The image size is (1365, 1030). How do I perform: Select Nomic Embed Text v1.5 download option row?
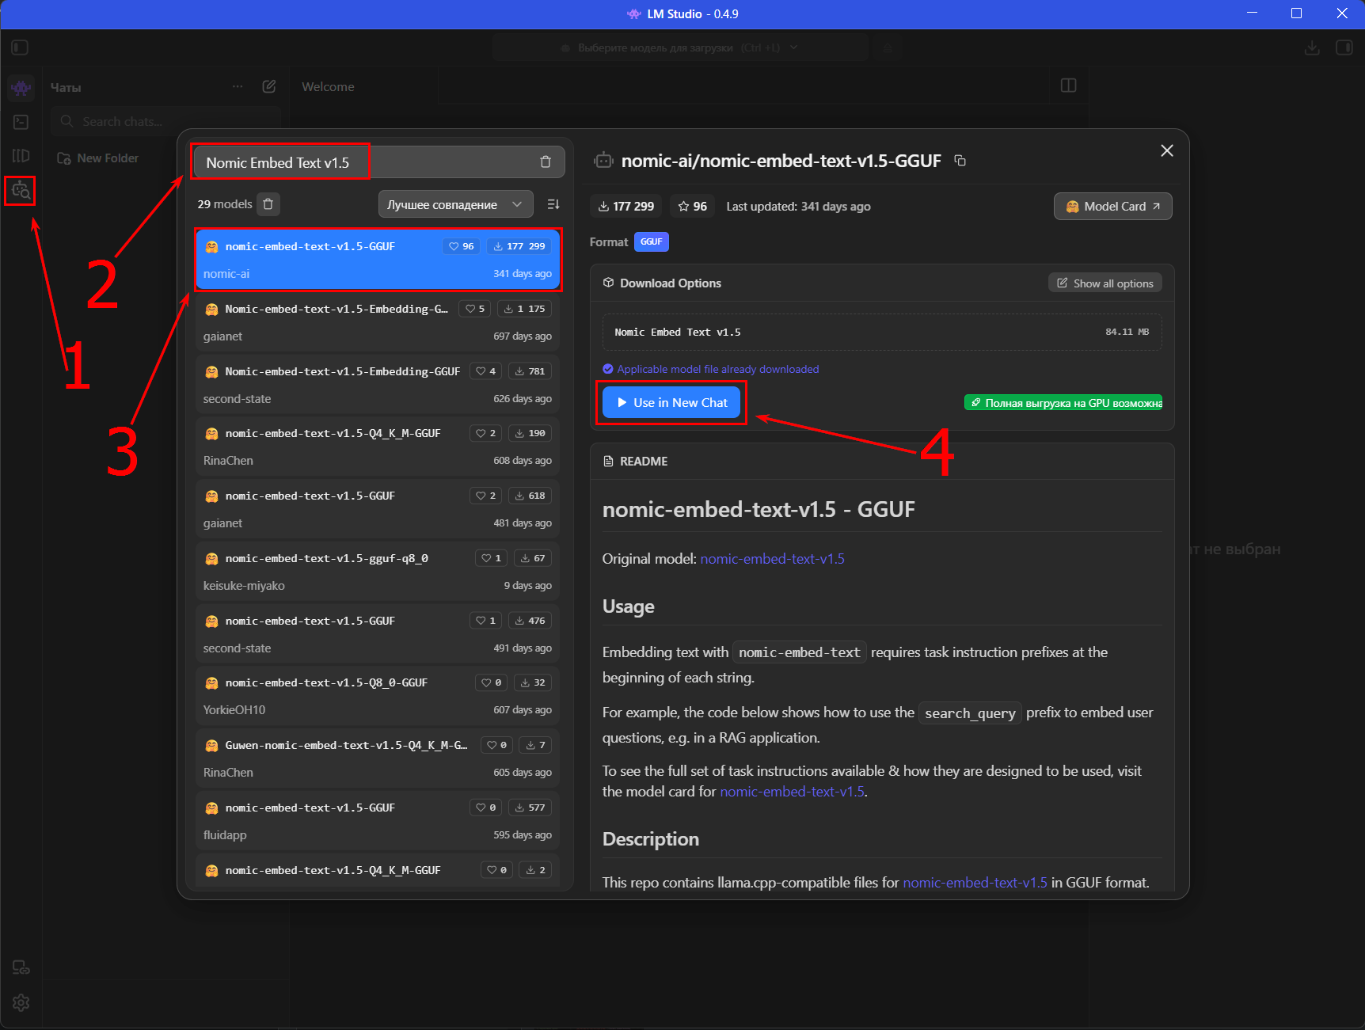point(882,333)
